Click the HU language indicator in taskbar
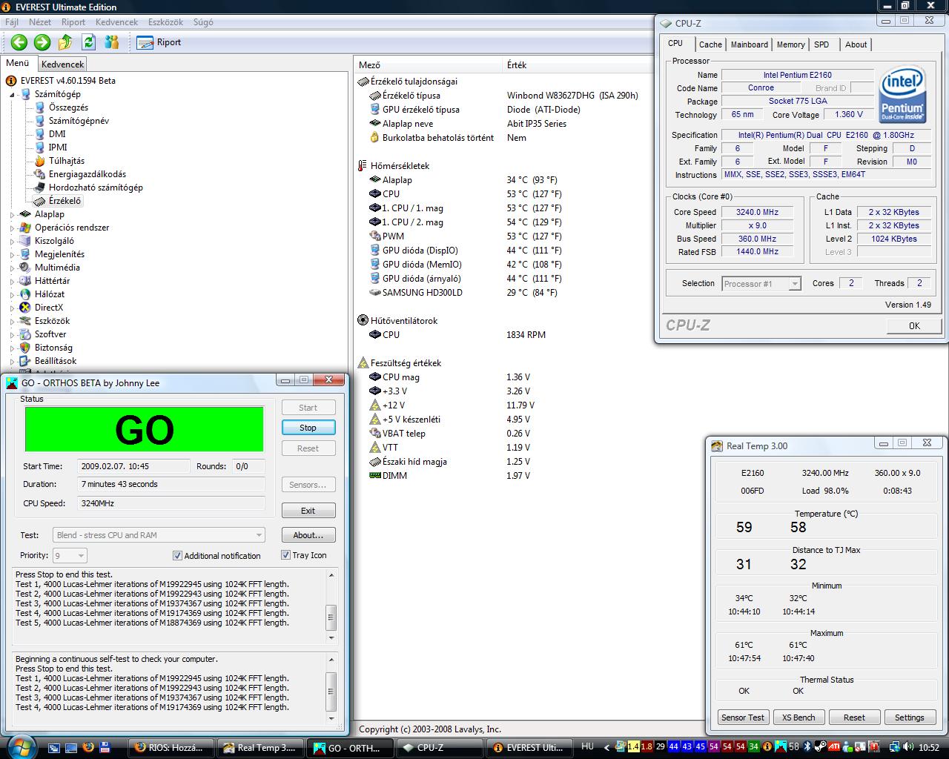The height and width of the screenshot is (759, 949). pyautogui.click(x=587, y=747)
